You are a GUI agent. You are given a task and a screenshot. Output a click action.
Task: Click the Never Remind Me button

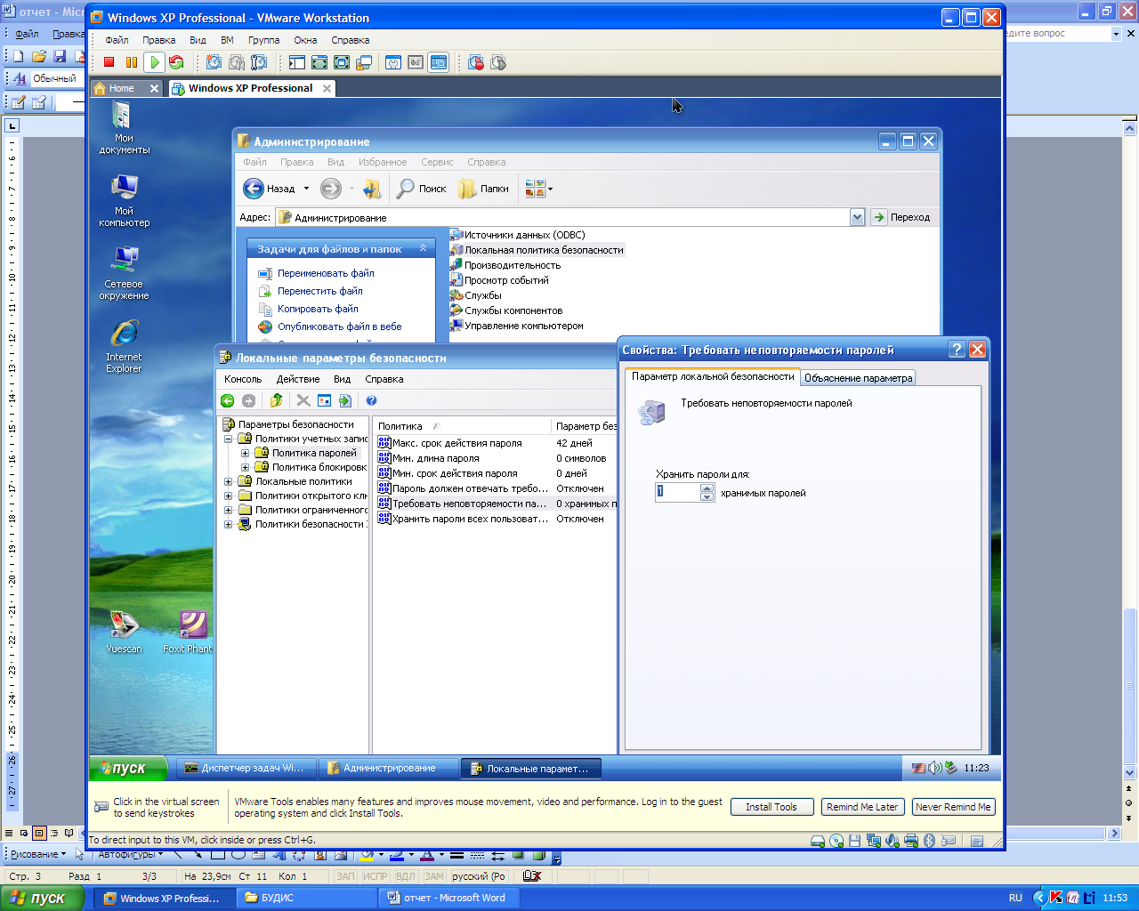(953, 807)
